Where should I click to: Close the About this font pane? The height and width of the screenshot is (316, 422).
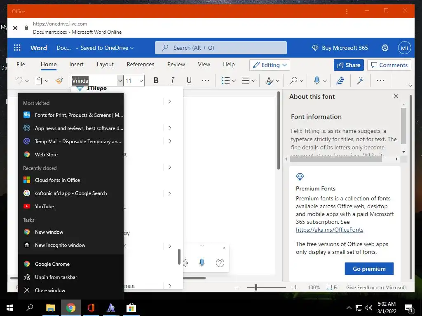click(x=396, y=96)
